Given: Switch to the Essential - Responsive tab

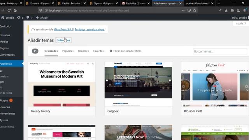Looking at the screenshot, I should coord(40,3).
